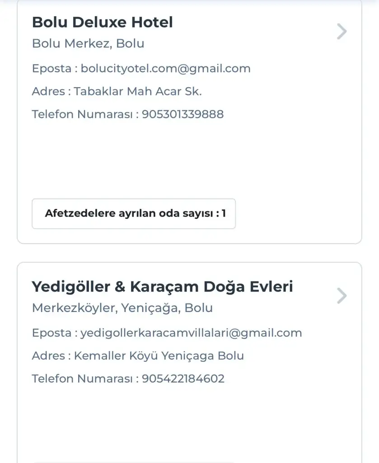
Task: Select the Yedigöller & Karaçam Doğa Evleri heading
Action: point(162,287)
